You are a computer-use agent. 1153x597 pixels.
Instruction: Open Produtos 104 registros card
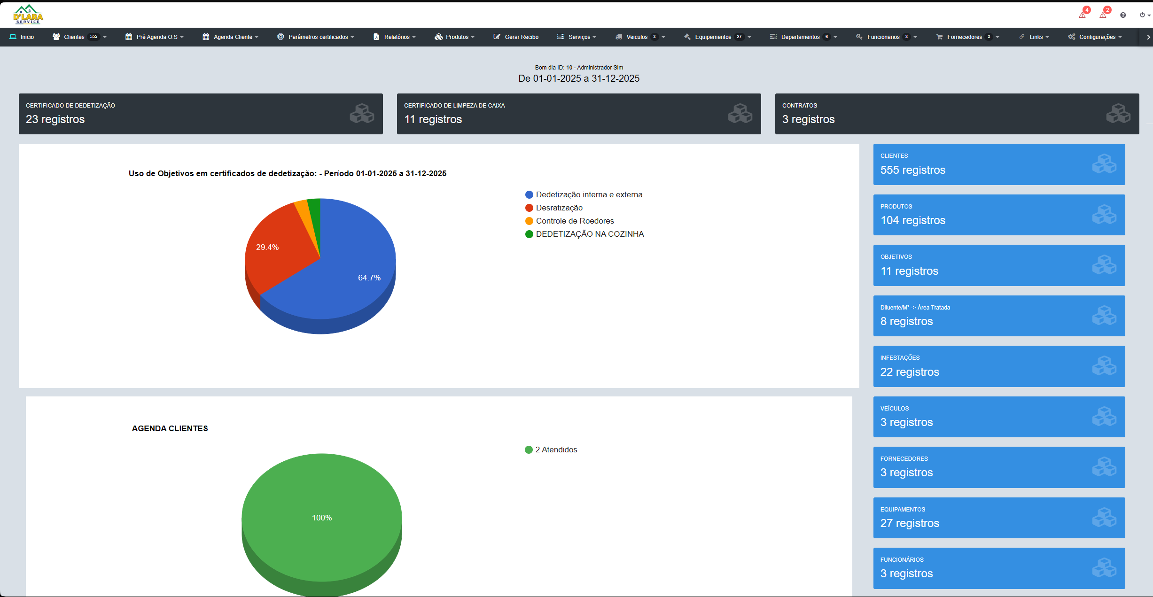pyautogui.click(x=998, y=215)
